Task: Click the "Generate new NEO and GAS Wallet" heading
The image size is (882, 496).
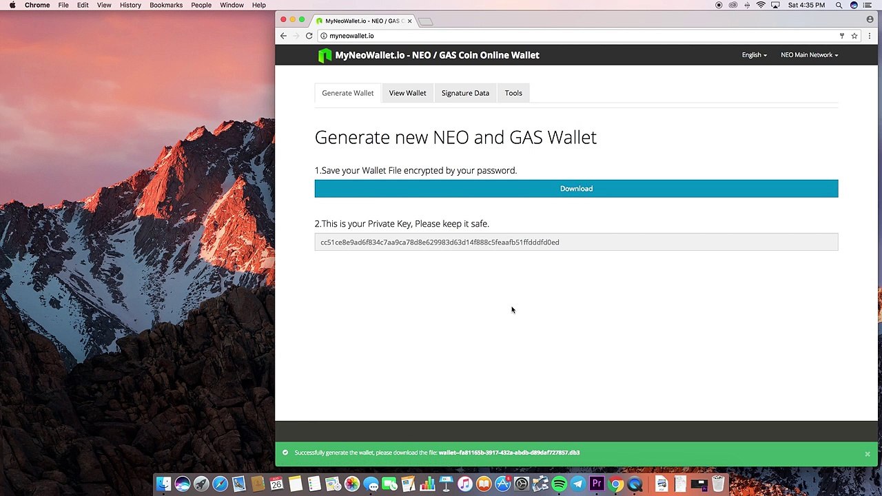Action: click(455, 138)
